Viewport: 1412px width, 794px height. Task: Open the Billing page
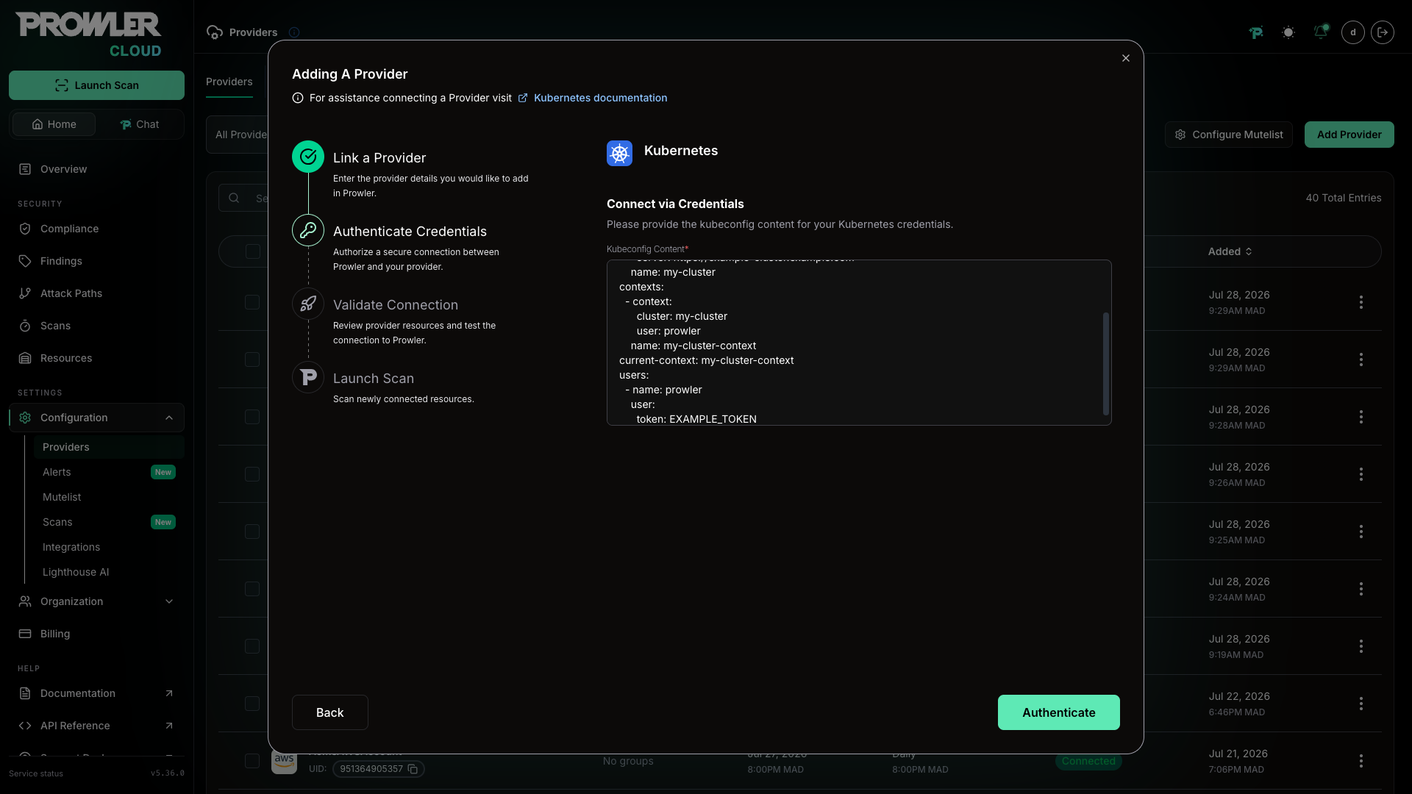[x=55, y=634]
